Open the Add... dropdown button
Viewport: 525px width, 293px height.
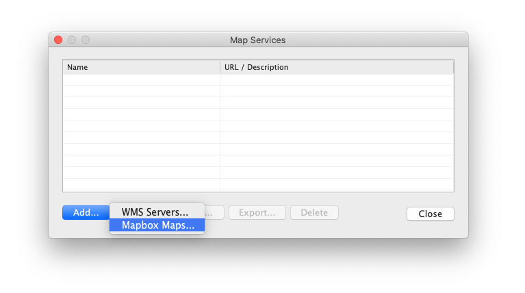pos(86,213)
